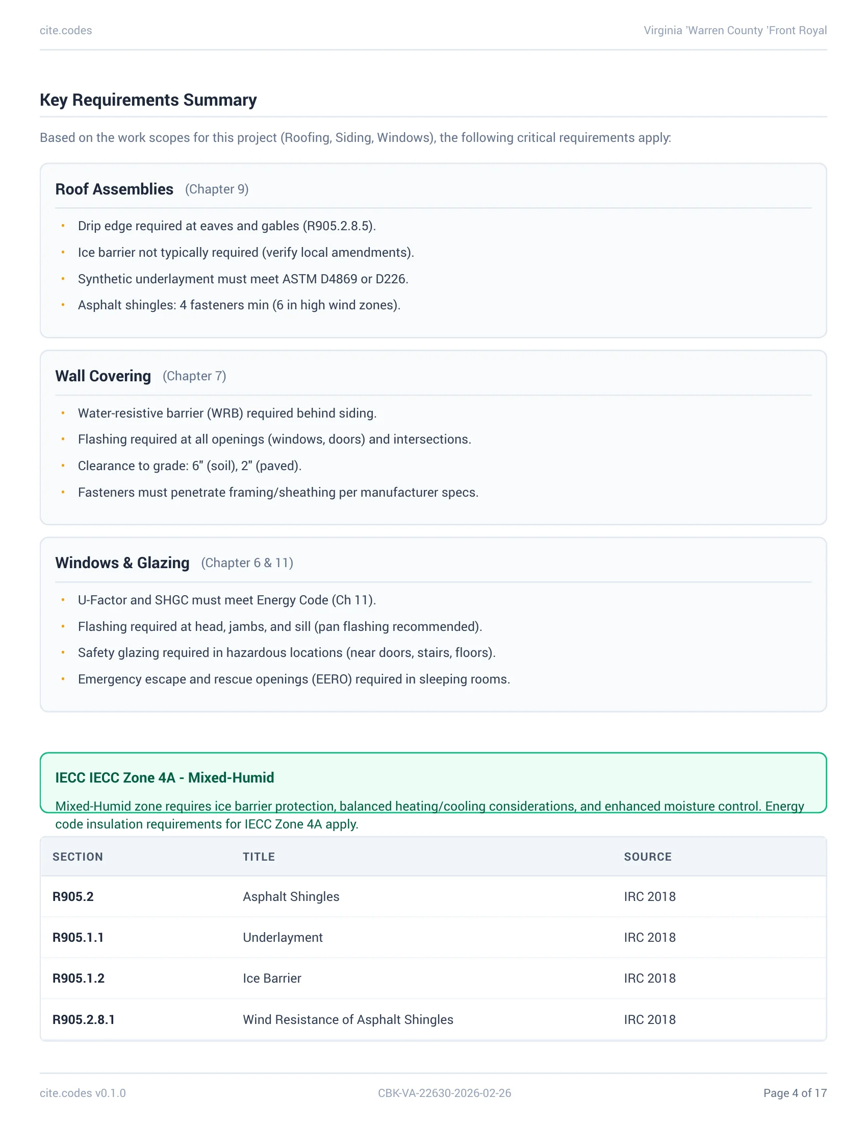Click the Ice barrier not typically required line

point(245,253)
